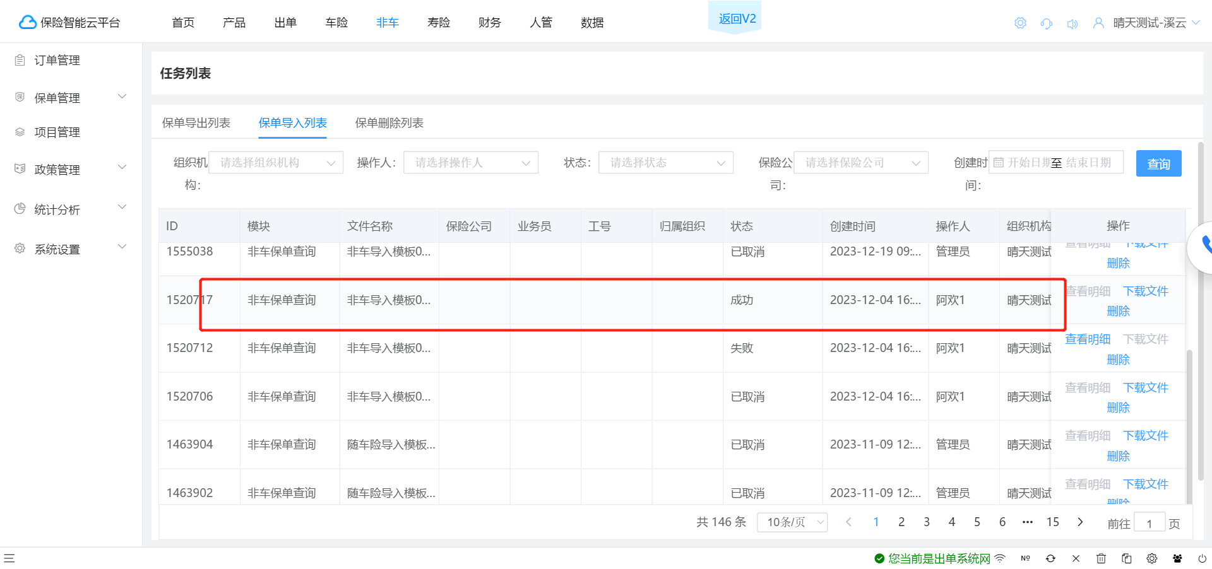Click the 政策管理 icon in sidebar

20,169
